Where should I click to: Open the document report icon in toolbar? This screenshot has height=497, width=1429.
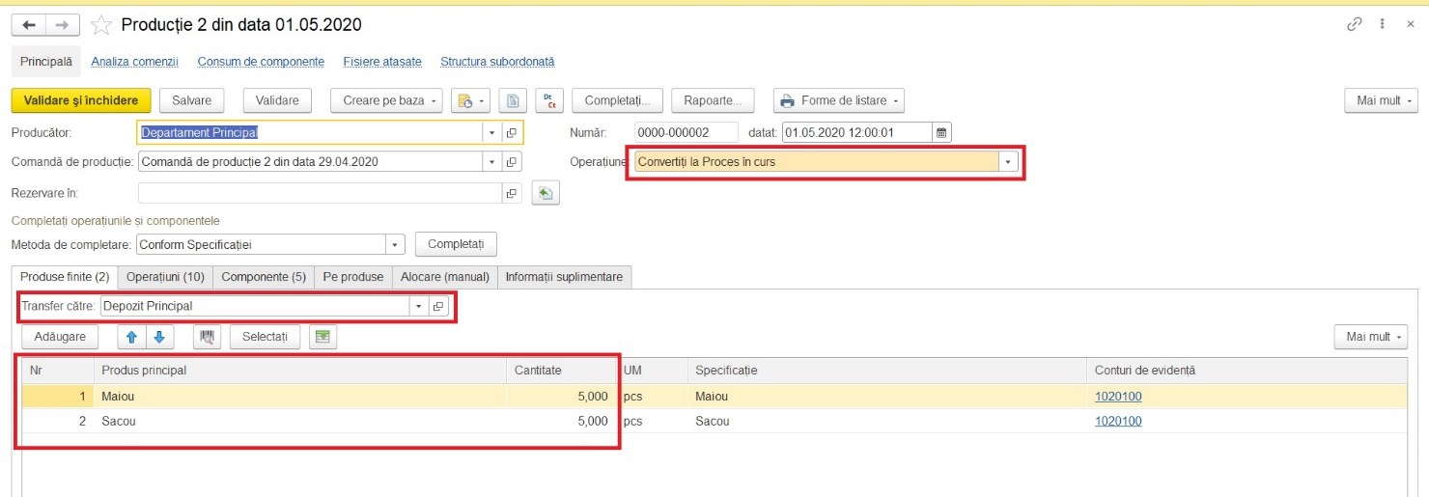click(513, 100)
